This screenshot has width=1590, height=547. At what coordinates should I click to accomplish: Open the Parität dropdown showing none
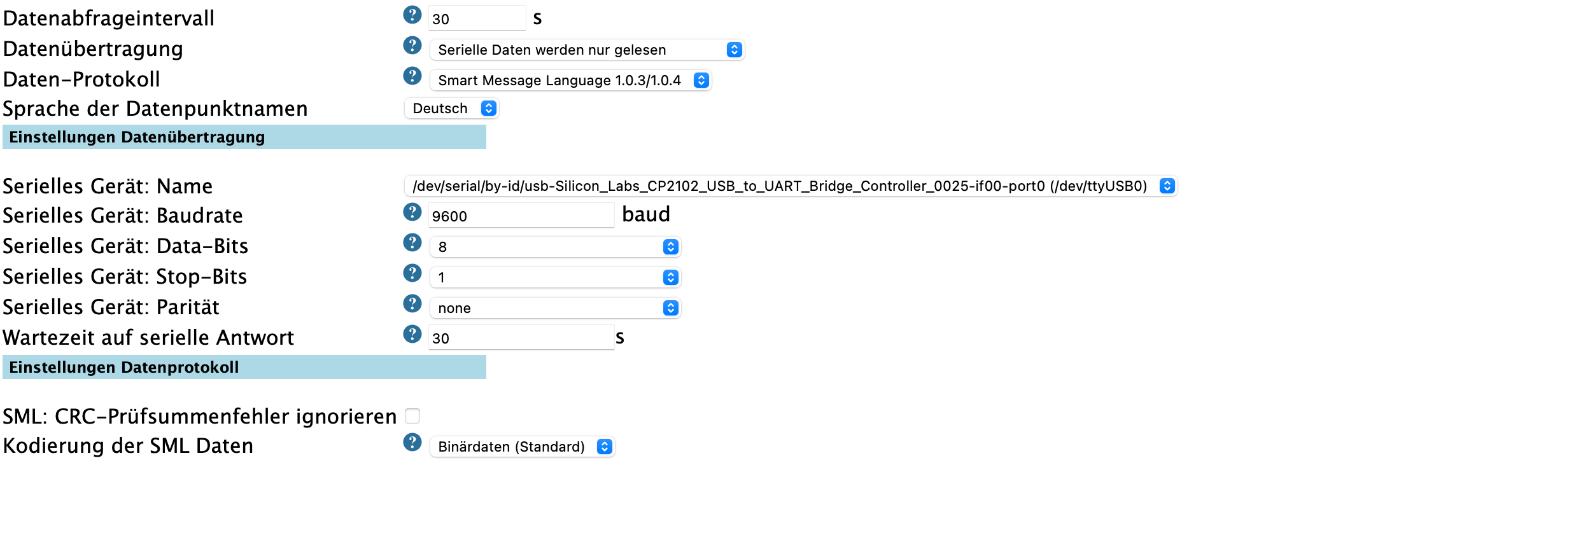pyautogui.click(x=555, y=308)
